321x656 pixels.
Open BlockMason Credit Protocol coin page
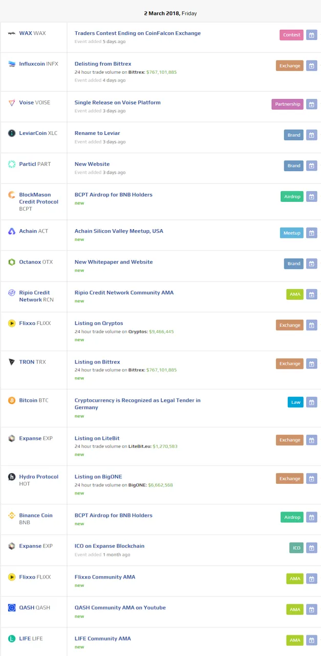39,202
